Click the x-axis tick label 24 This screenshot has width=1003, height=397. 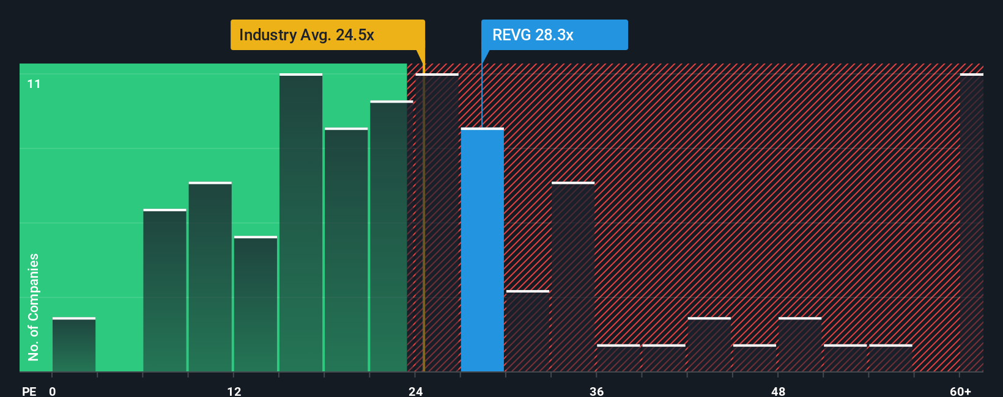coord(415,391)
